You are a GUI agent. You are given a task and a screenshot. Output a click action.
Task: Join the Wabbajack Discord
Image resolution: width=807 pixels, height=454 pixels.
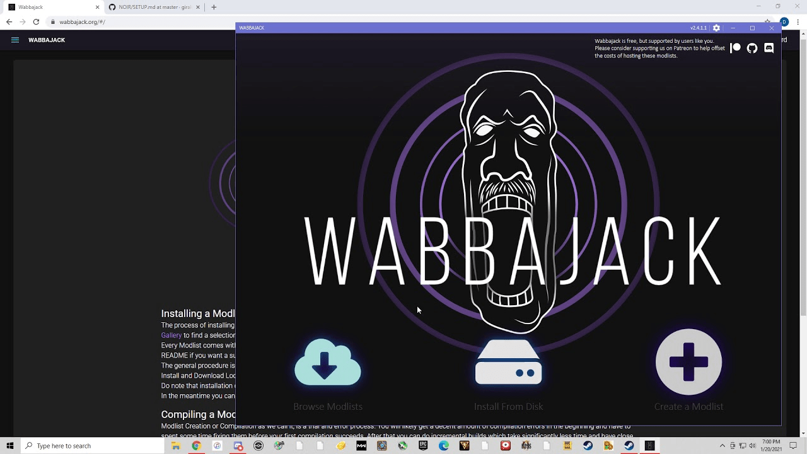pyautogui.click(x=769, y=48)
